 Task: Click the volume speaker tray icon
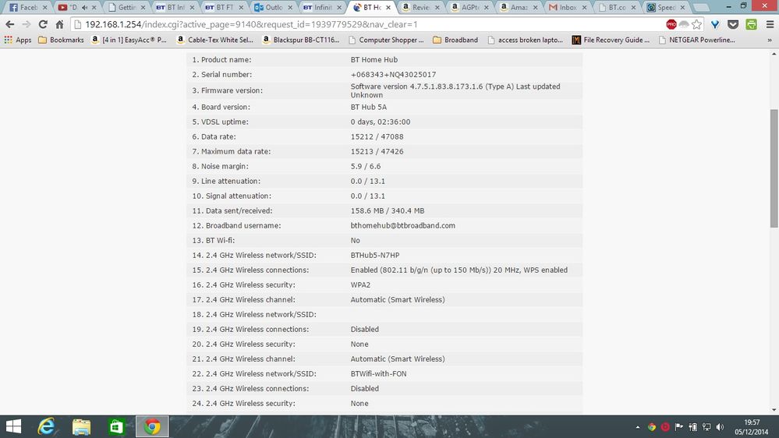point(720,427)
